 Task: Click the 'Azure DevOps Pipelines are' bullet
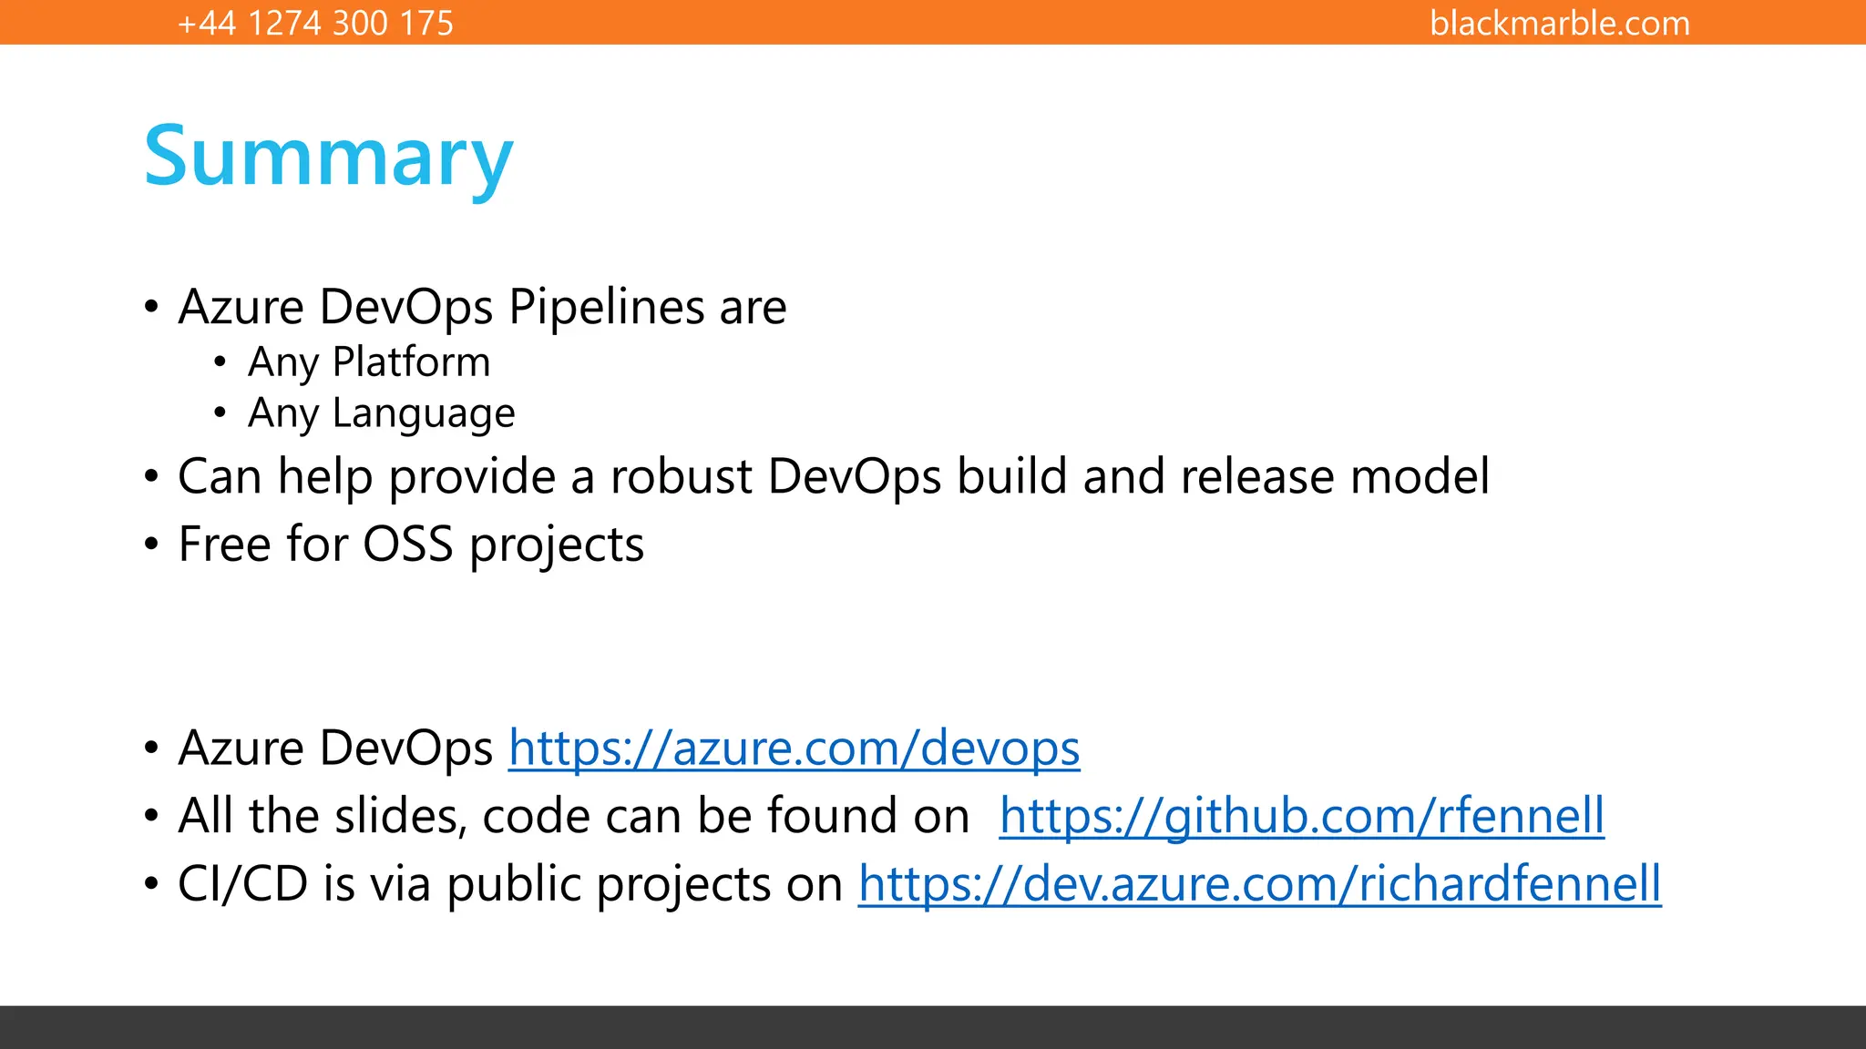click(x=482, y=307)
